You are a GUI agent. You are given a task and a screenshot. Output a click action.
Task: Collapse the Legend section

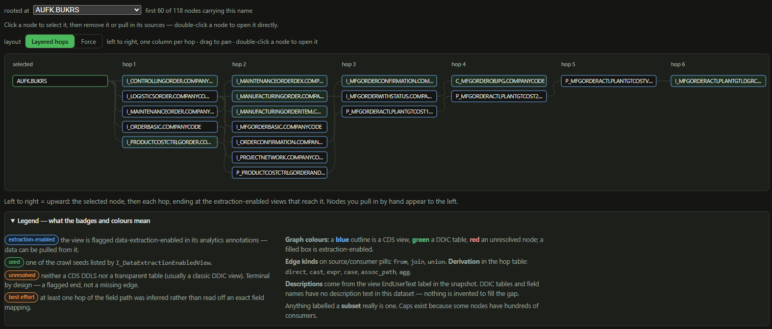pos(80,221)
